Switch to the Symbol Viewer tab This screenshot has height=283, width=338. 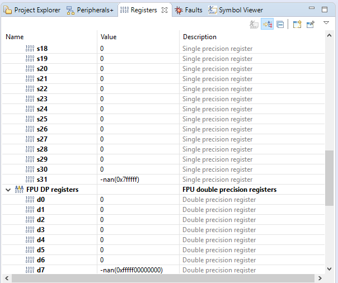(x=236, y=10)
